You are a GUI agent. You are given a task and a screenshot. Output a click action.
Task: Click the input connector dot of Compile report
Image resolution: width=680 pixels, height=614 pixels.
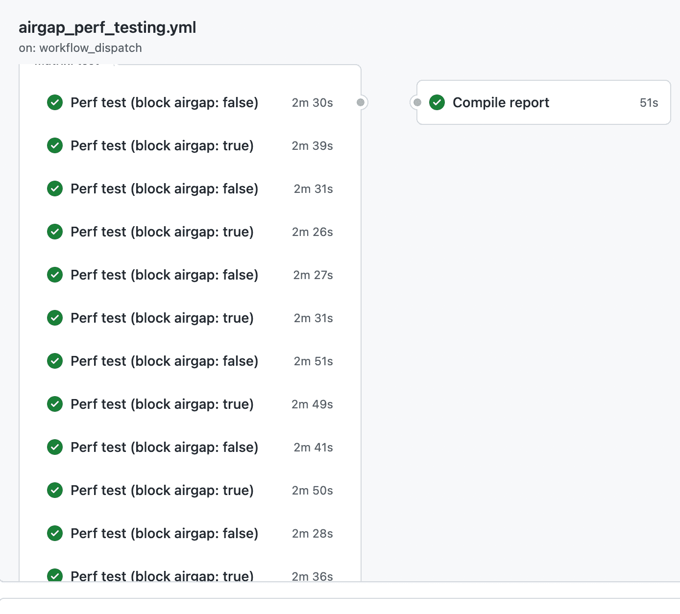coord(417,102)
